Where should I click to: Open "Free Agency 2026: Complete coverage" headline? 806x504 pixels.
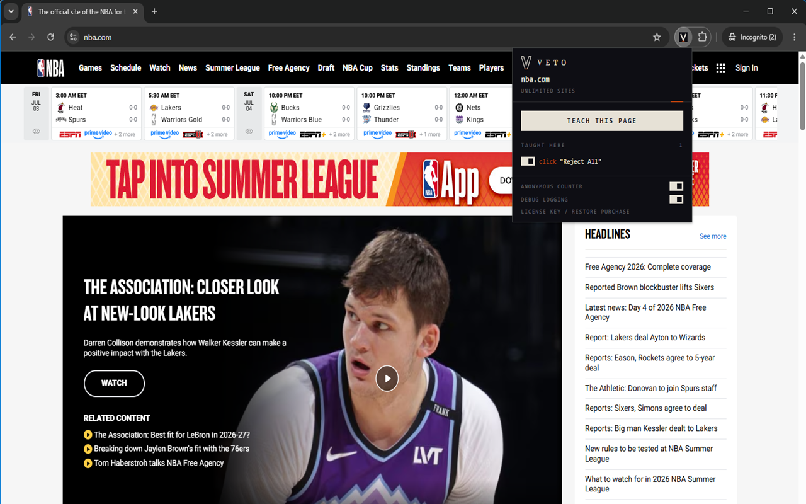pos(648,267)
